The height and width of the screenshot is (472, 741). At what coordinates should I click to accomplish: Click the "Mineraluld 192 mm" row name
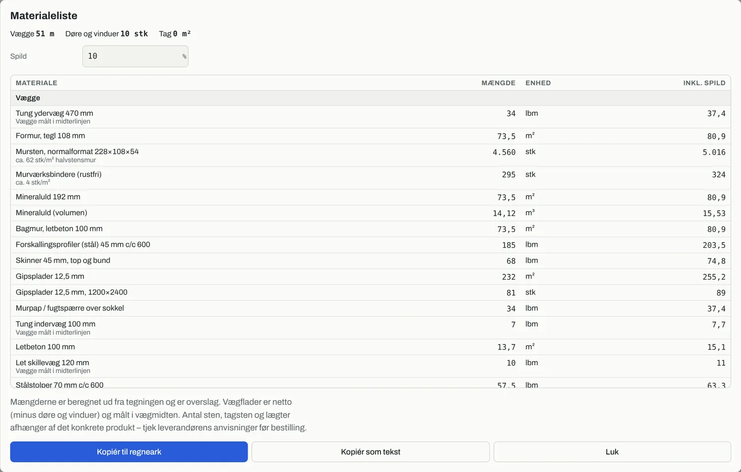48,197
